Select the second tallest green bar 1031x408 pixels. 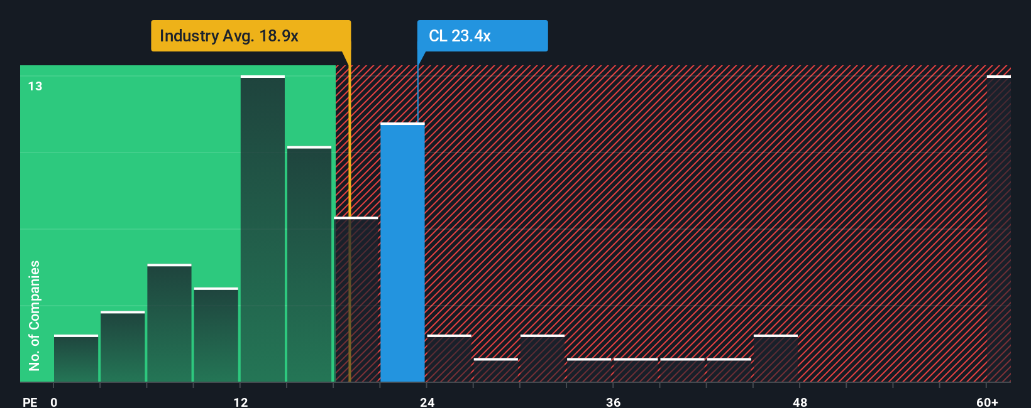[309, 264]
